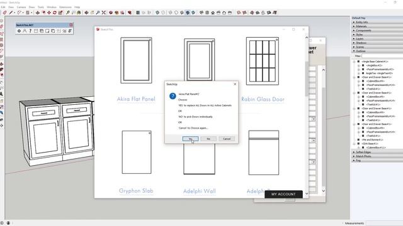403x226 pixels.
Task: Activate Shaded With Textures style icon
Action: pos(188,13)
